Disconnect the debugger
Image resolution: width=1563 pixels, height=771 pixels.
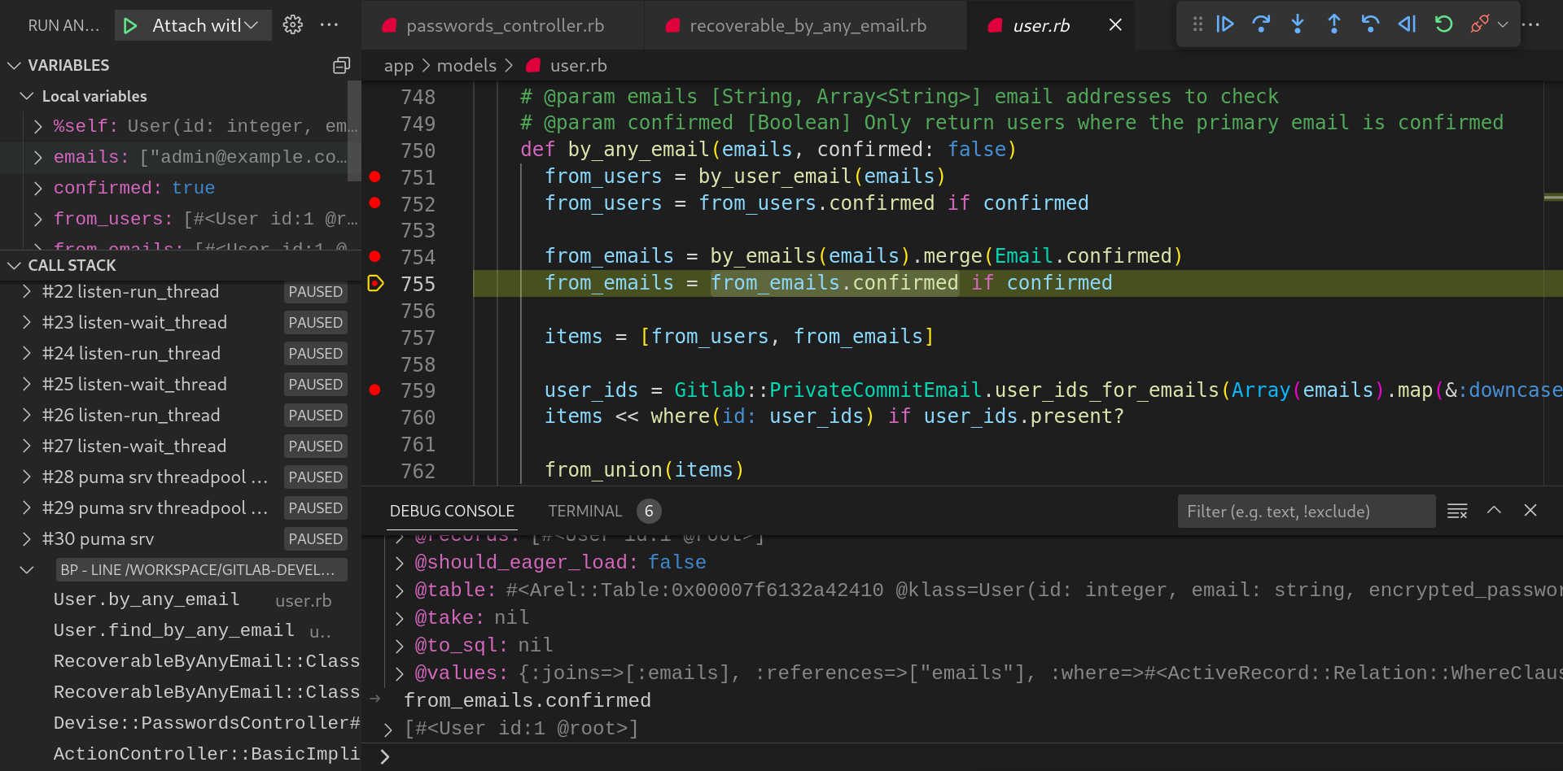click(1480, 24)
